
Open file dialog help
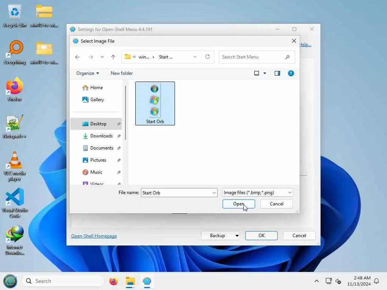(291, 73)
